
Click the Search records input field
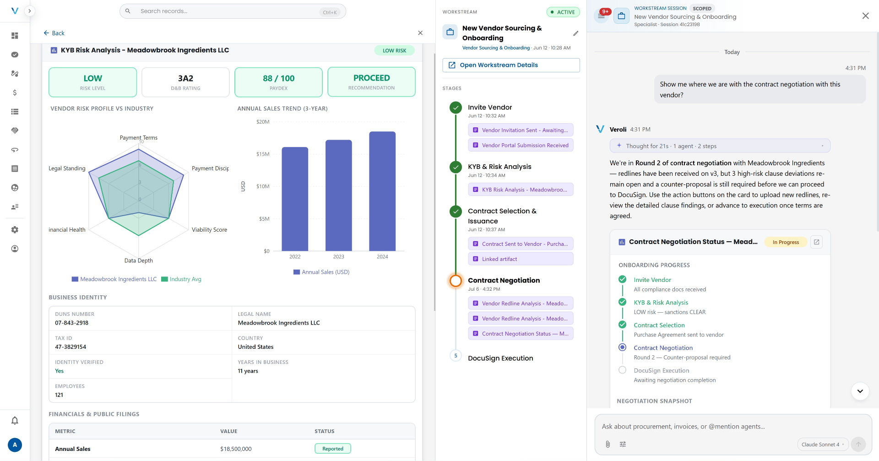pos(233,11)
